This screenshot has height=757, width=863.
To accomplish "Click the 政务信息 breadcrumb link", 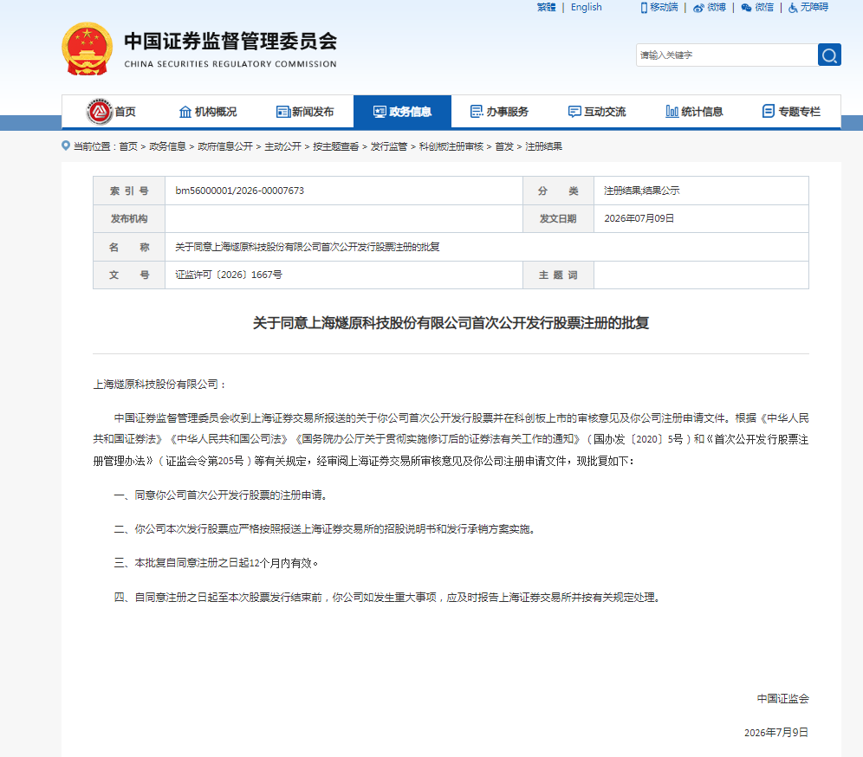I will pos(167,146).
